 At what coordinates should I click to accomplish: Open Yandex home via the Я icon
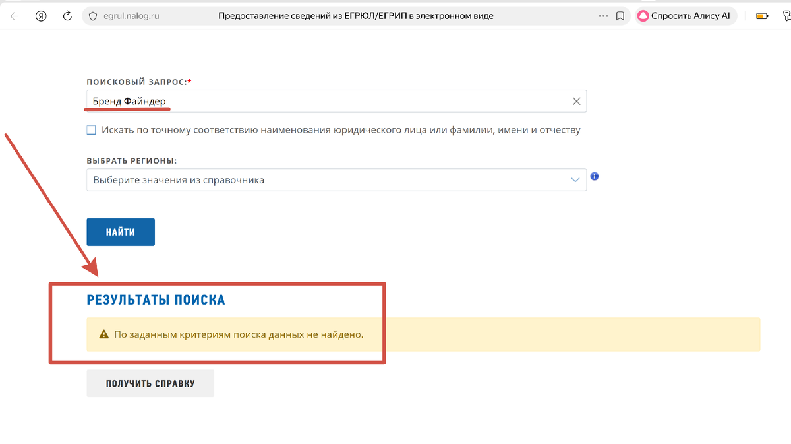click(41, 16)
